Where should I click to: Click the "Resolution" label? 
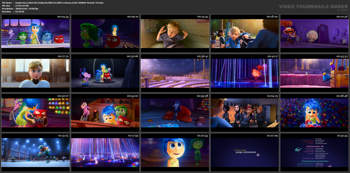click(7, 8)
